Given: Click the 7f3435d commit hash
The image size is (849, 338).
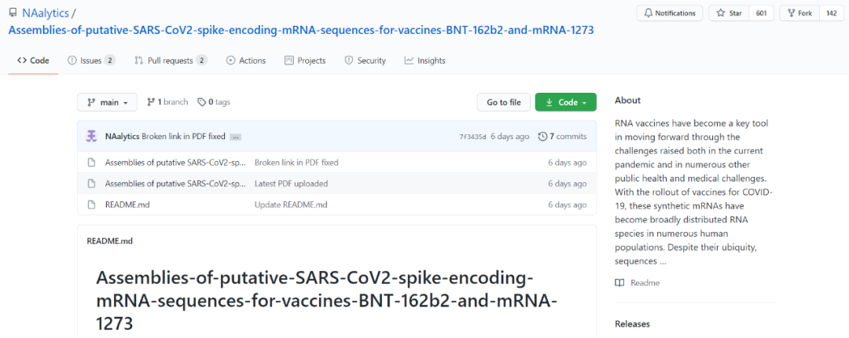Looking at the screenshot, I should tap(472, 137).
